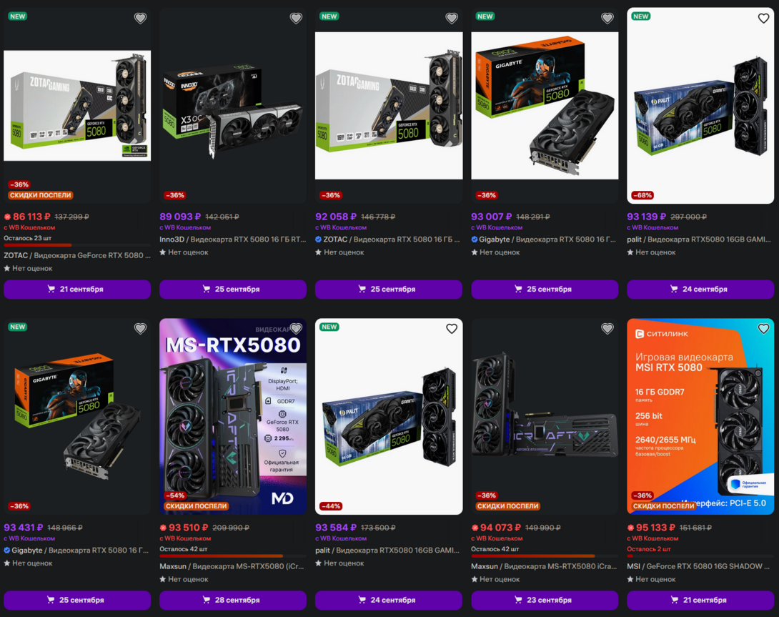Image resolution: width=779 pixels, height=617 pixels.
Task: Click heart icon on Maxsun MS-RTX5080 banner
Action: (x=296, y=329)
